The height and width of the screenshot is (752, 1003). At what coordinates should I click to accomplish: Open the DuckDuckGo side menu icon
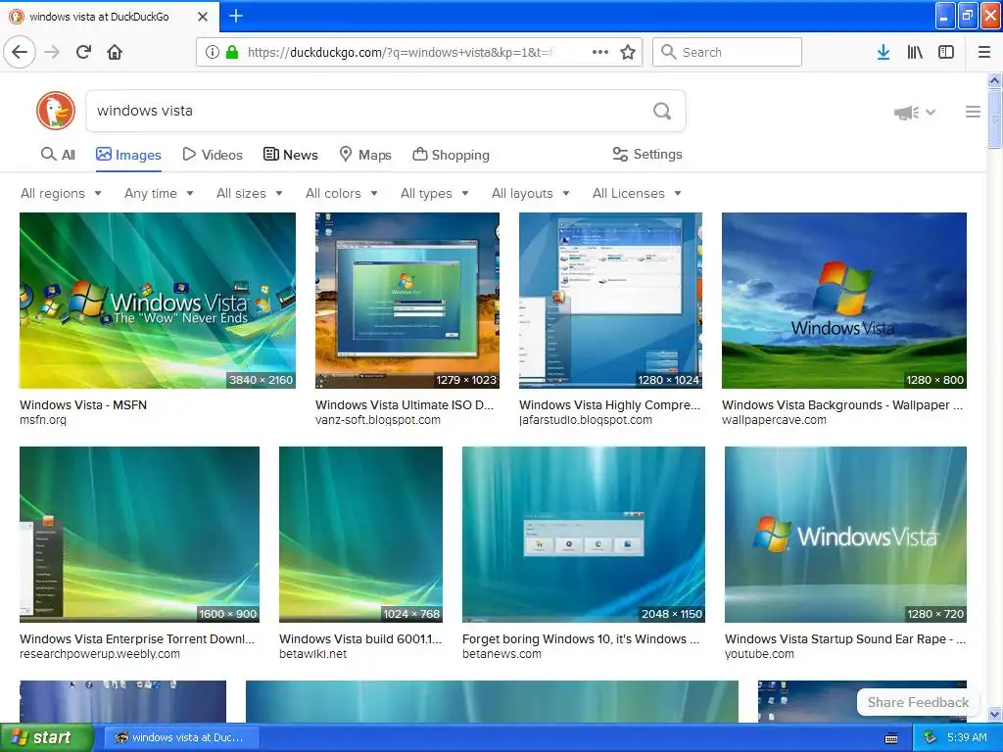(973, 112)
